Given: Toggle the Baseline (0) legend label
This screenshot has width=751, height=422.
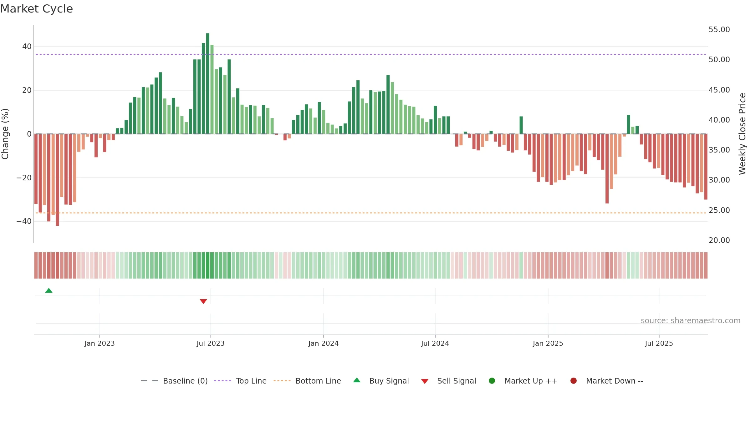Looking at the screenshot, I should [185, 381].
